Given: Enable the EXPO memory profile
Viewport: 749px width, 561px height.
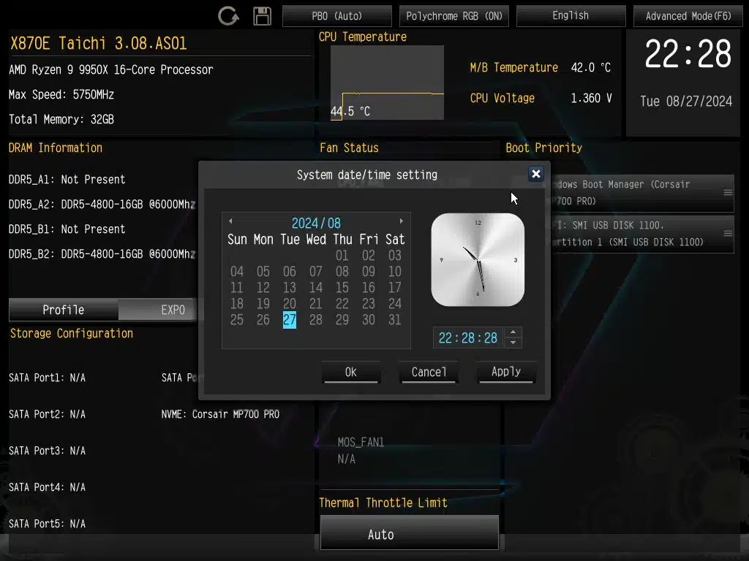Looking at the screenshot, I should coord(173,310).
